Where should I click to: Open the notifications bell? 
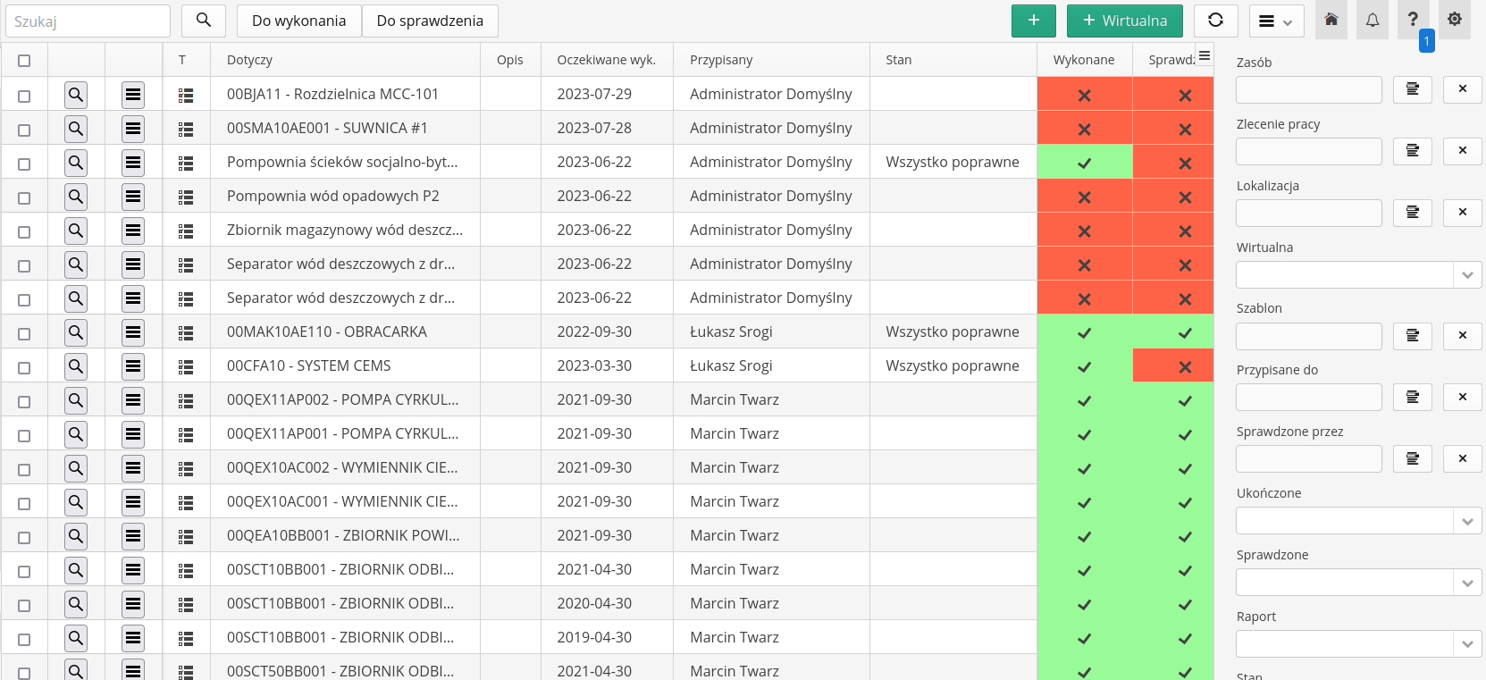point(1372,21)
